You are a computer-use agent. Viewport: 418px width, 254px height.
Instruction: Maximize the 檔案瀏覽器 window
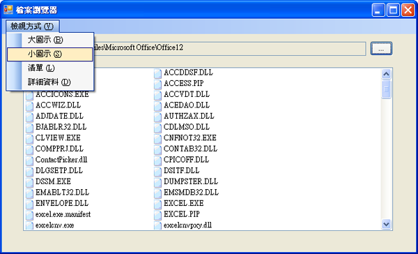(x=393, y=10)
